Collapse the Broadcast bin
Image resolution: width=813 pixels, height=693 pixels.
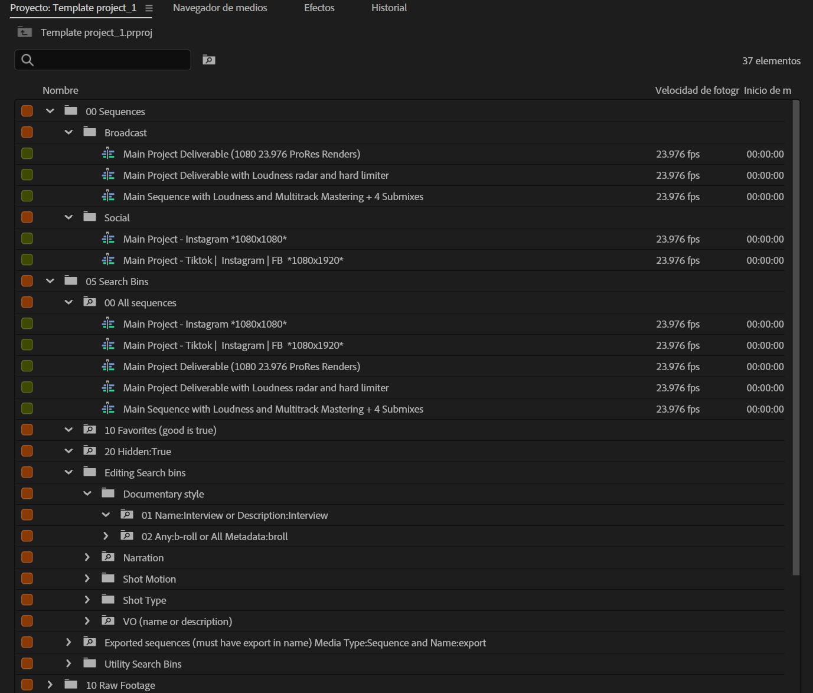click(68, 132)
